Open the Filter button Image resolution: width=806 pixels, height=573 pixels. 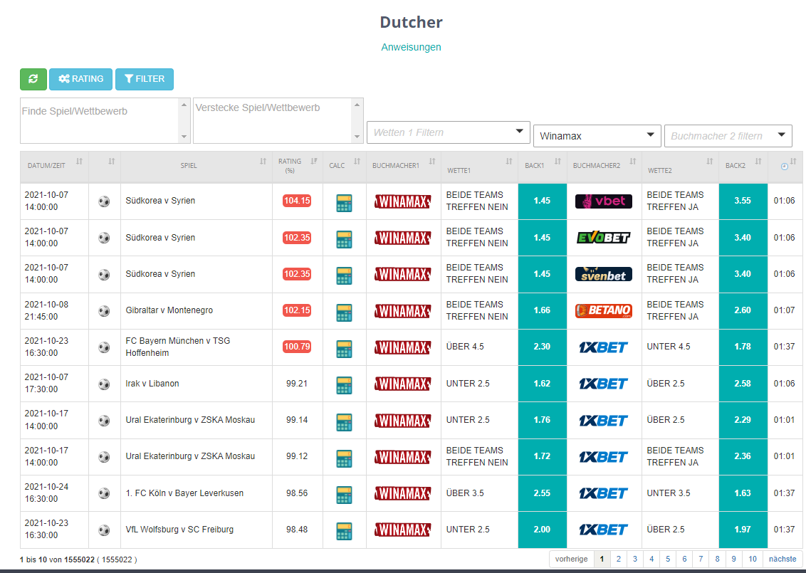(145, 79)
